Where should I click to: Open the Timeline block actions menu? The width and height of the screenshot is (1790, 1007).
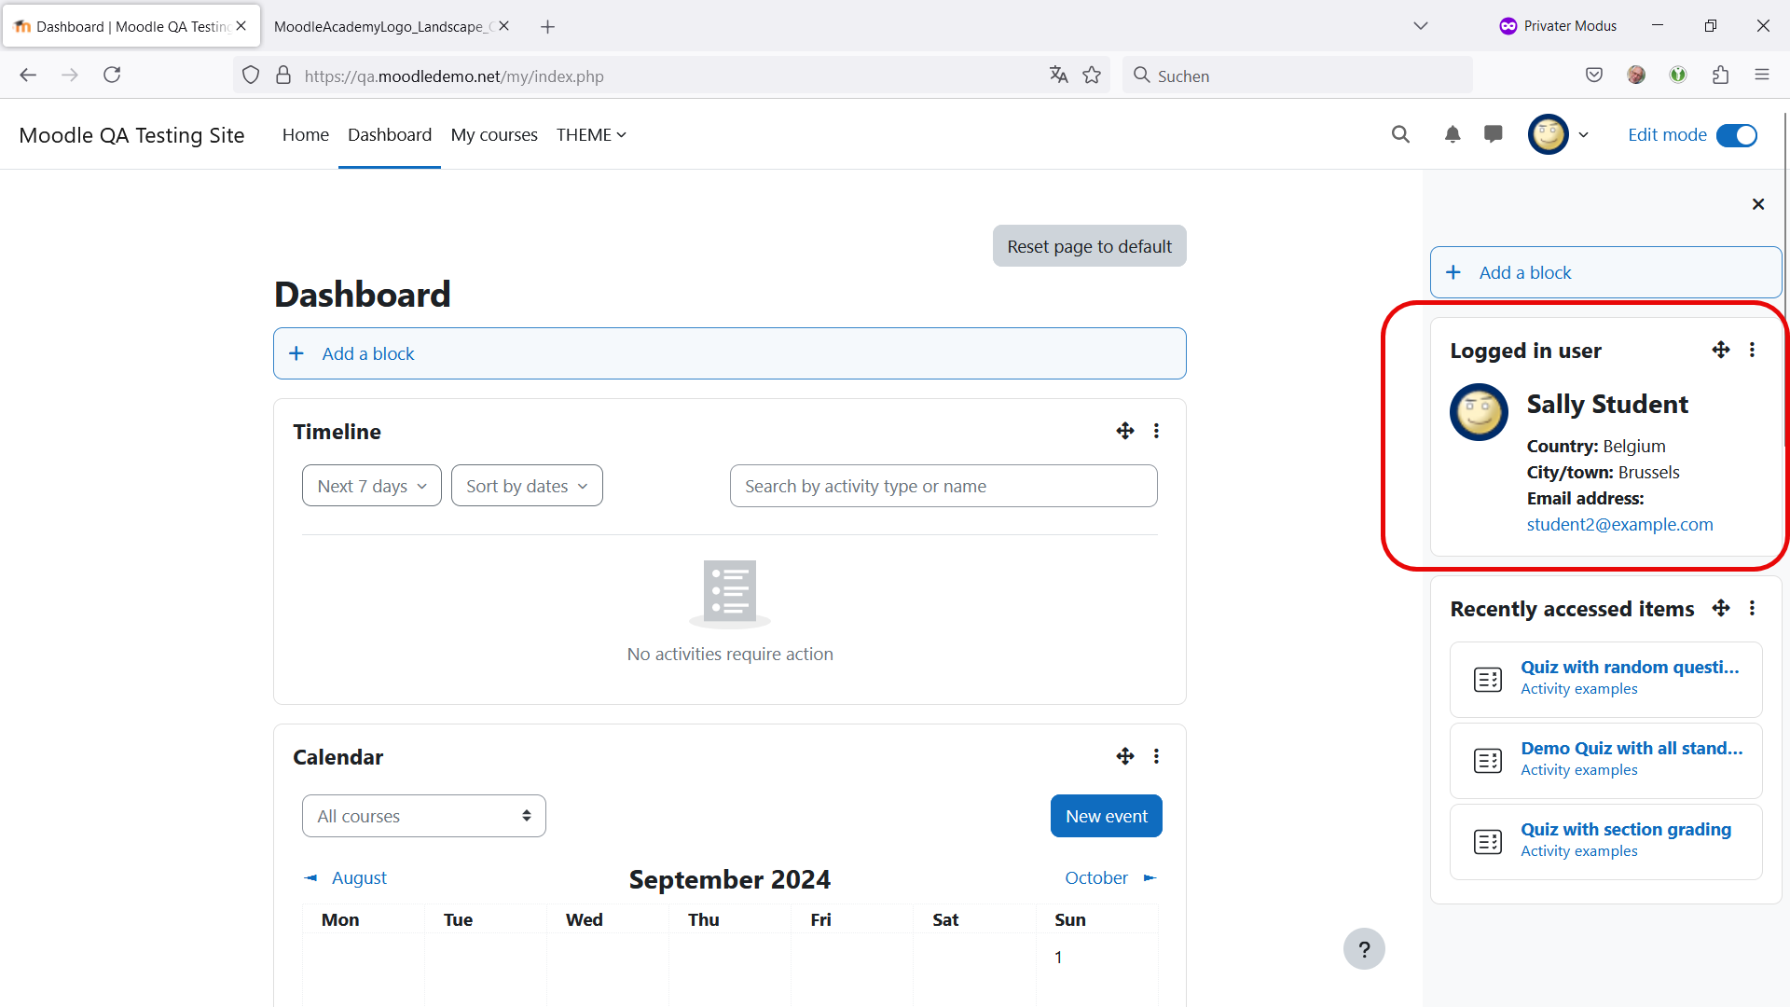1156,431
